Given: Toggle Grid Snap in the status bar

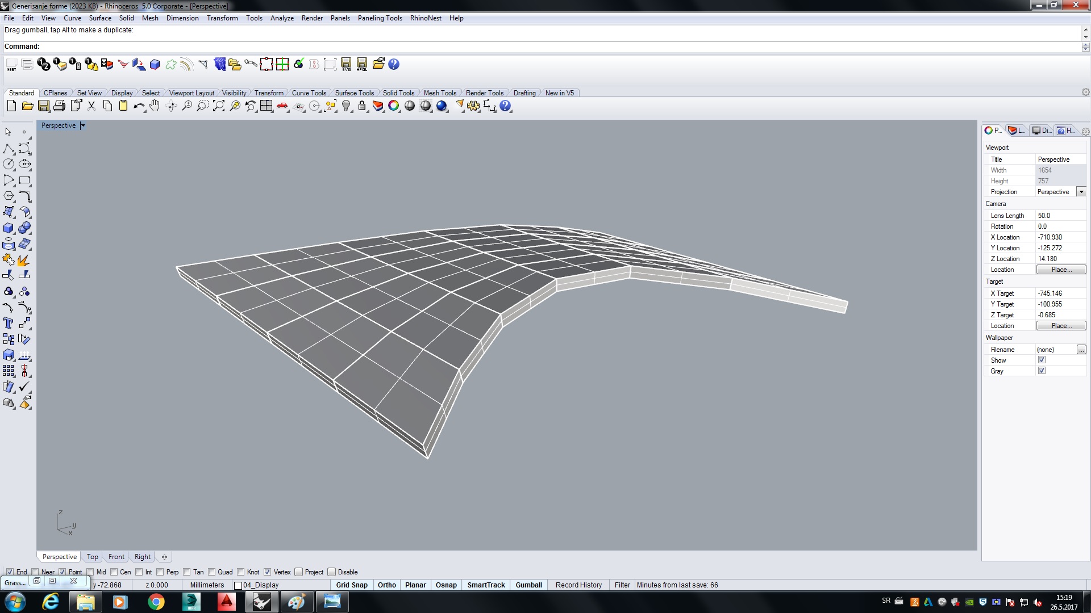Looking at the screenshot, I should click(352, 585).
